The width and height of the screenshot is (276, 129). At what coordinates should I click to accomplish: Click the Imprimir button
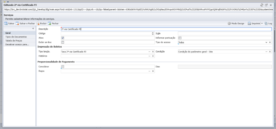click(x=254, y=24)
